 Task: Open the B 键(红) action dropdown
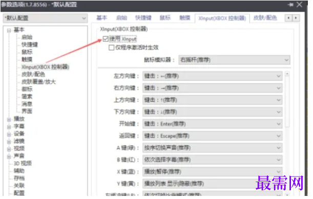[213, 160]
